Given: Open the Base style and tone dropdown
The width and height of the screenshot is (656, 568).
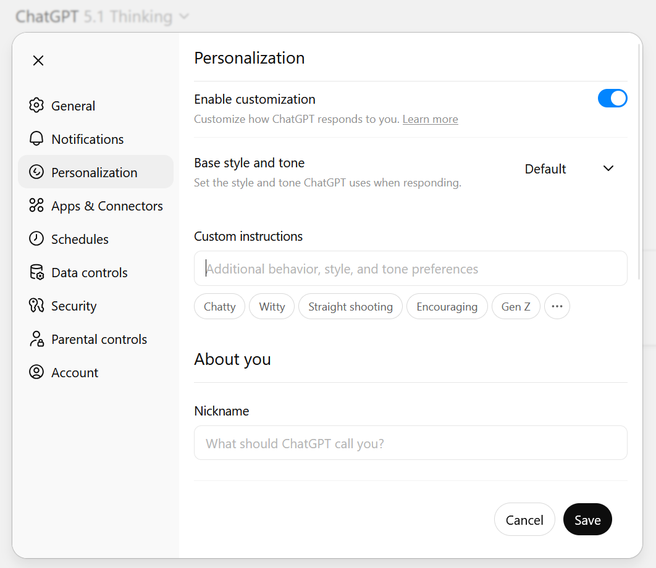Looking at the screenshot, I should coord(569,169).
